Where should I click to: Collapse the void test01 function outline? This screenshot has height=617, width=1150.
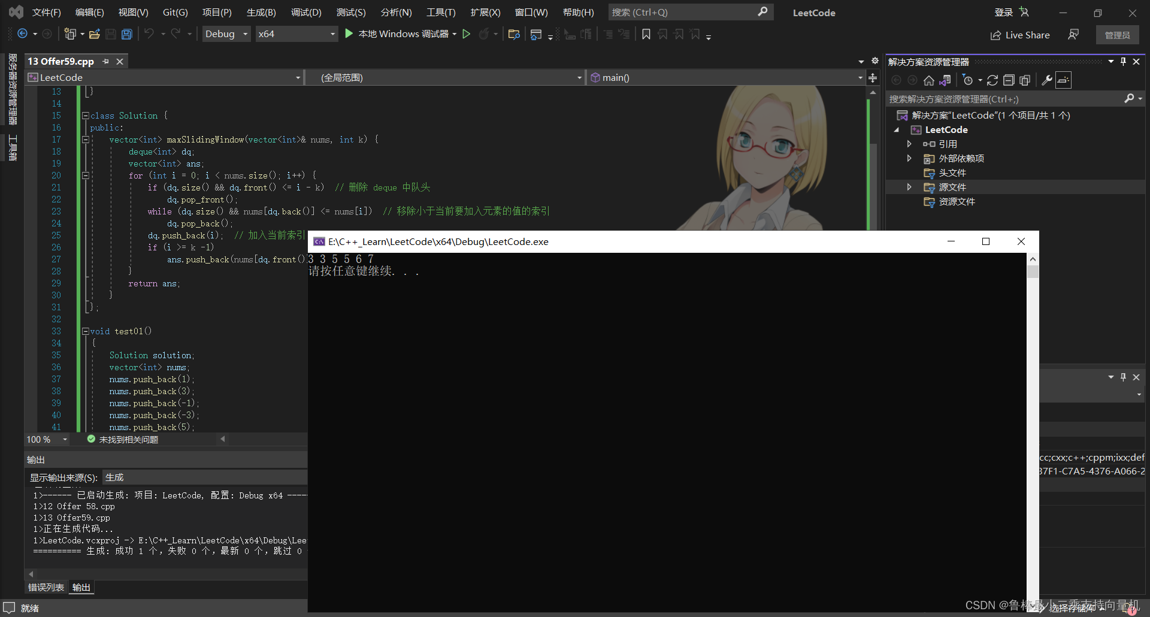(x=86, y=331)
